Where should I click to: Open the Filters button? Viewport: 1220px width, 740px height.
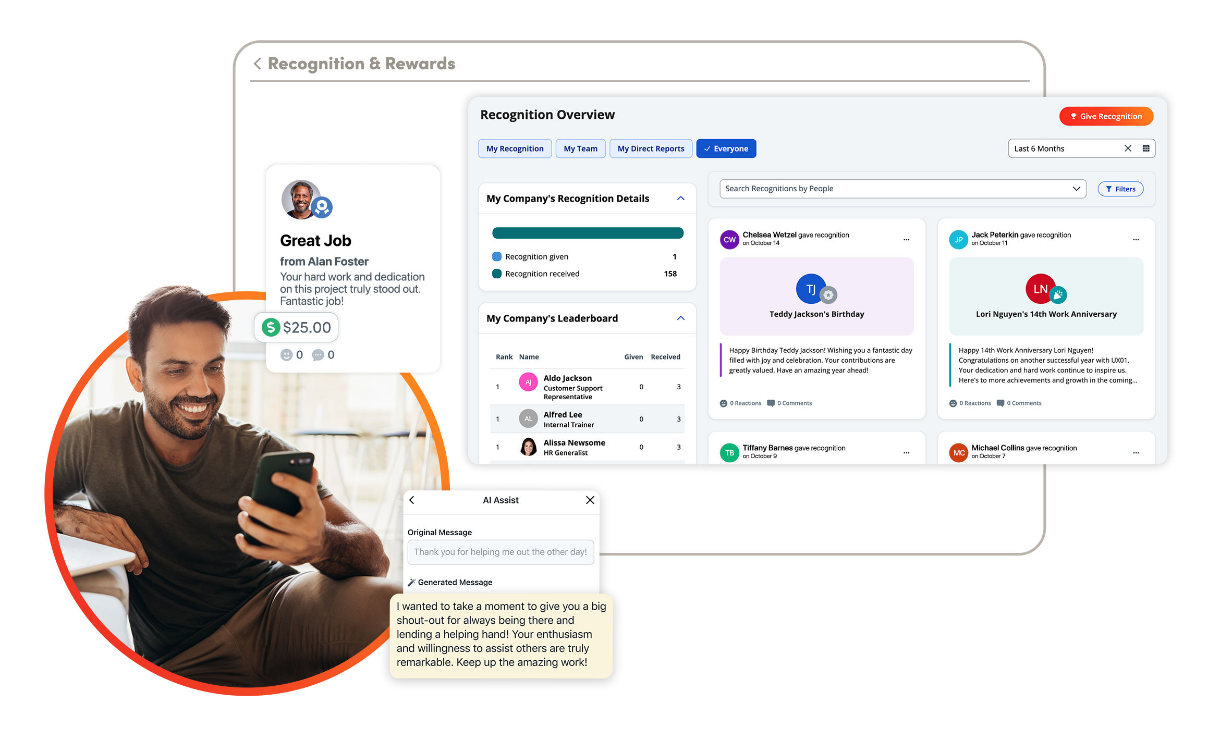coord(1120,189)
